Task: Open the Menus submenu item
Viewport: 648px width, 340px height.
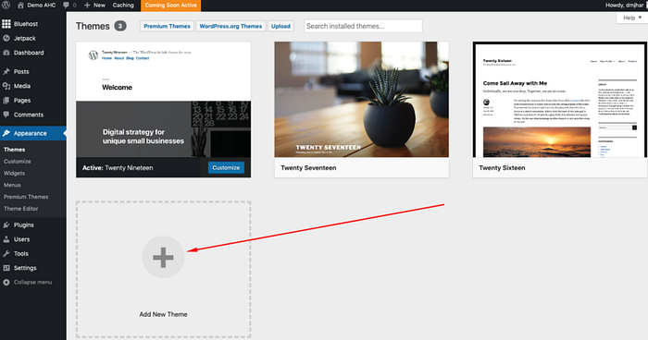Action: click(12, 186)
